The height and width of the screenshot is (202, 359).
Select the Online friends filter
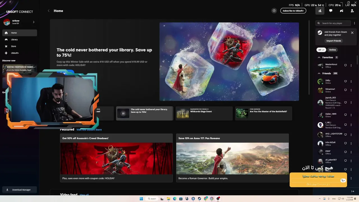pyautogui.click(x=332, y=50)
